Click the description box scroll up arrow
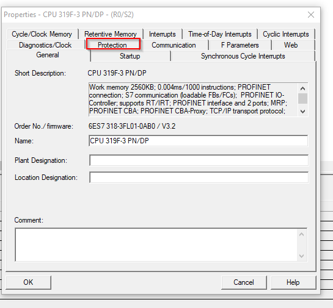The width and height of the screenshot is (333, 308). click(303, 88)
